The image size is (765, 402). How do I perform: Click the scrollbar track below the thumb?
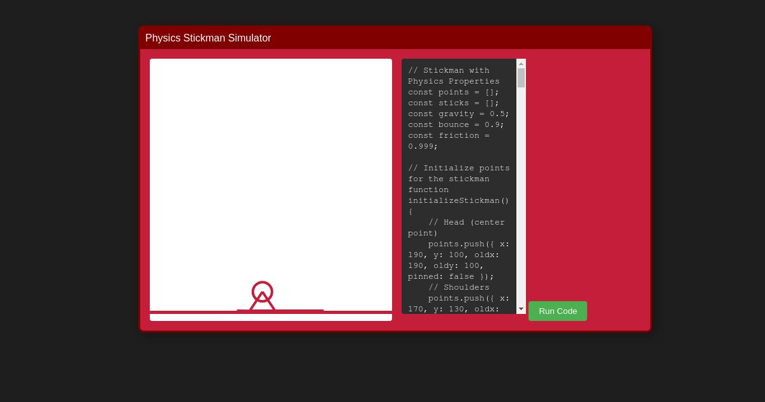(x=521, y=191)
